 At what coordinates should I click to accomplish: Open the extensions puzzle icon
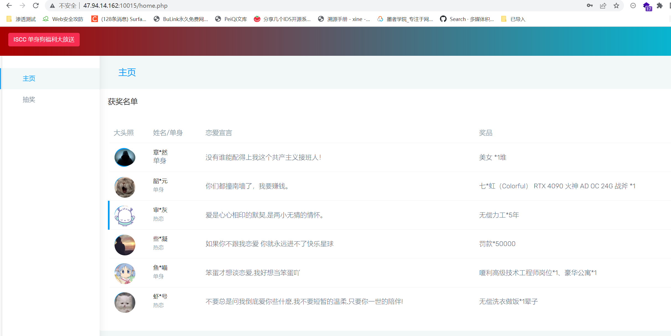click(660, 6)
